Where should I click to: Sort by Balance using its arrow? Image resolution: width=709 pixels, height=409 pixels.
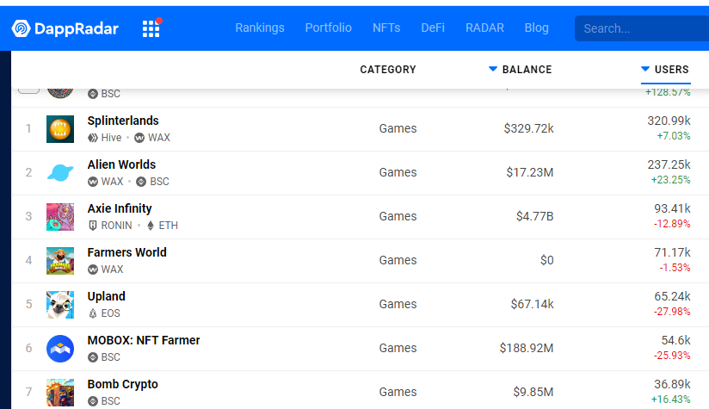tap(493, 69)
